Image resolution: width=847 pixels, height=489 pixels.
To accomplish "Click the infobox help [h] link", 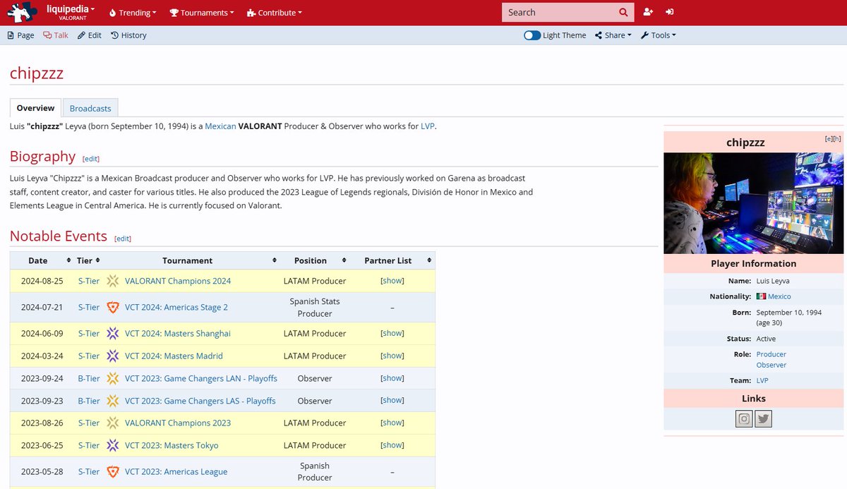I will (837, 138).
